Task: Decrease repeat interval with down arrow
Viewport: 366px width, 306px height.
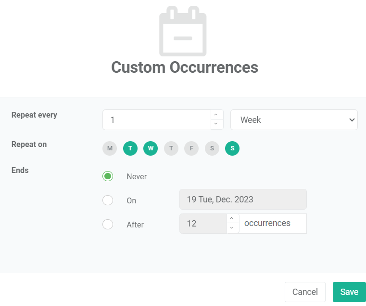Action: click(217, 124)
